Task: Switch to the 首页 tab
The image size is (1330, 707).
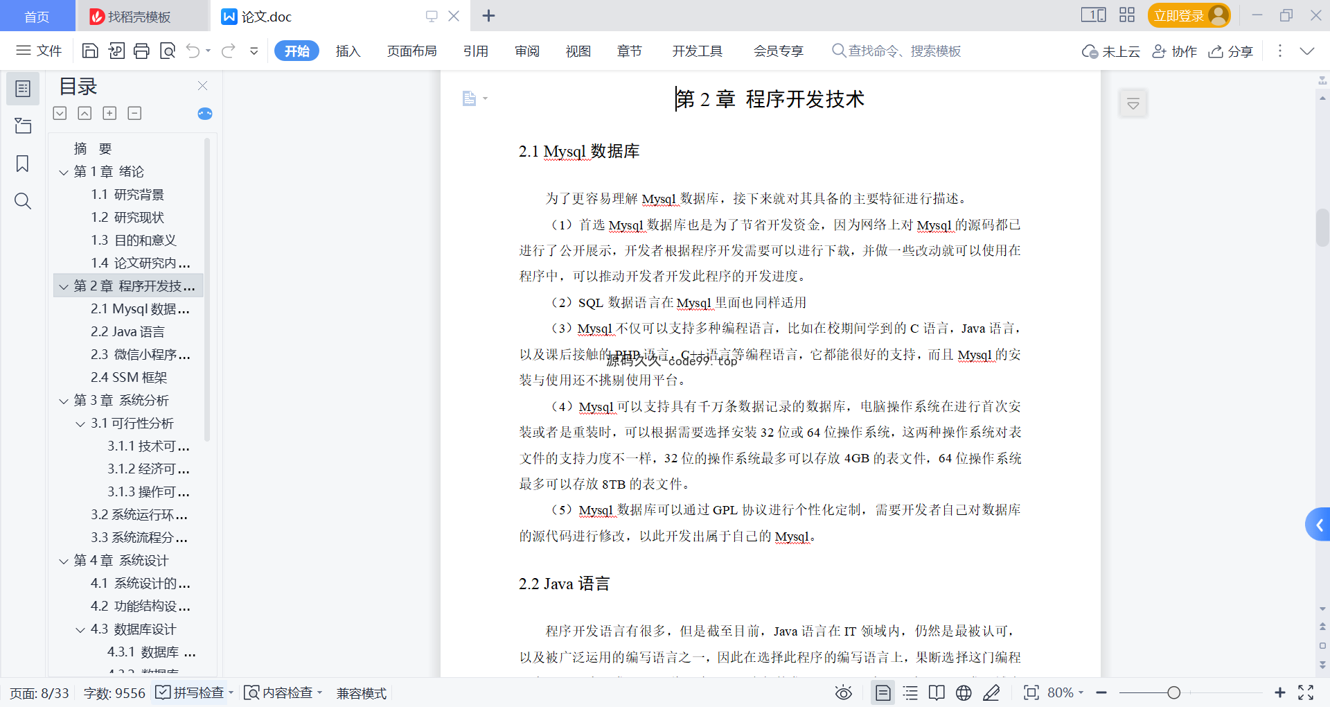Action: (37, 16)
